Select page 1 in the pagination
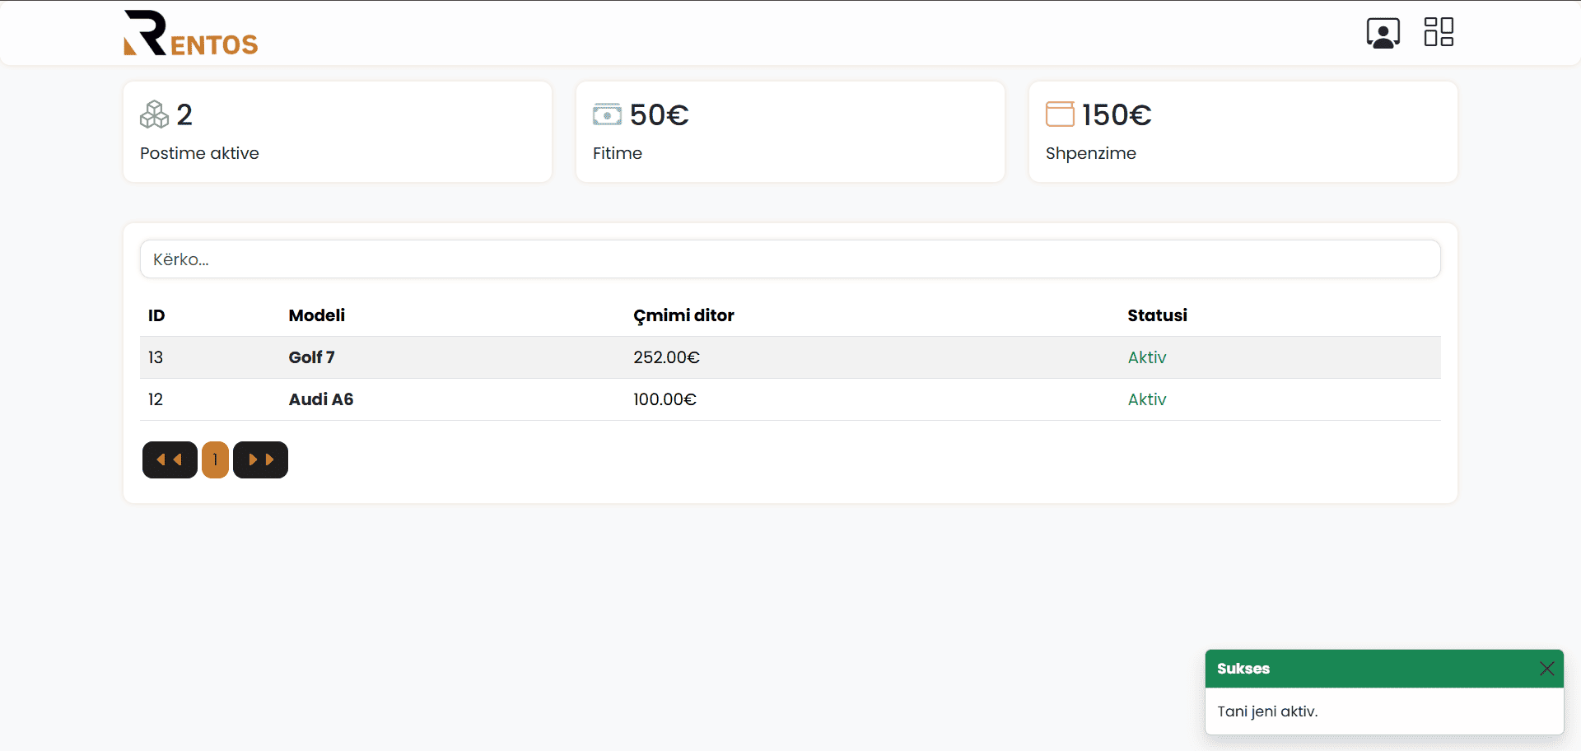The height and width of the screenshot is (751, 1581). click(215, 459)
